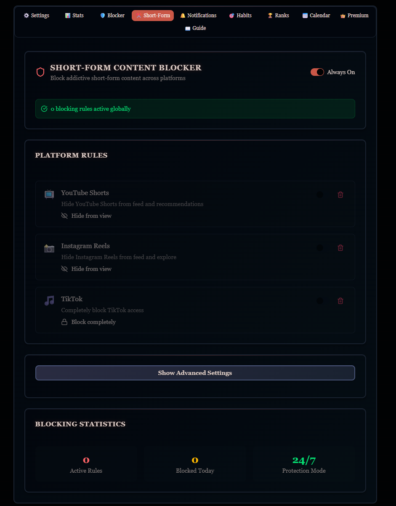
Task: Click the Instagram Reels camera icon
Action: pyautogui.click(x=49, y=248)
